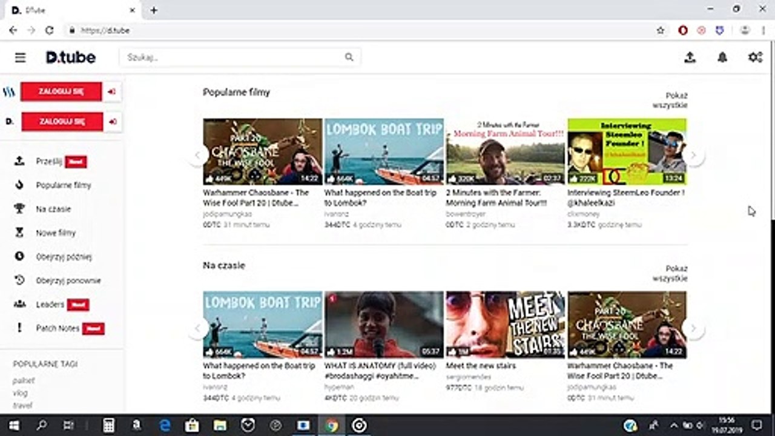Open '2 Minutes with the Farmer' title link
This screenshot has width=775, height=436.
point(496,197)
